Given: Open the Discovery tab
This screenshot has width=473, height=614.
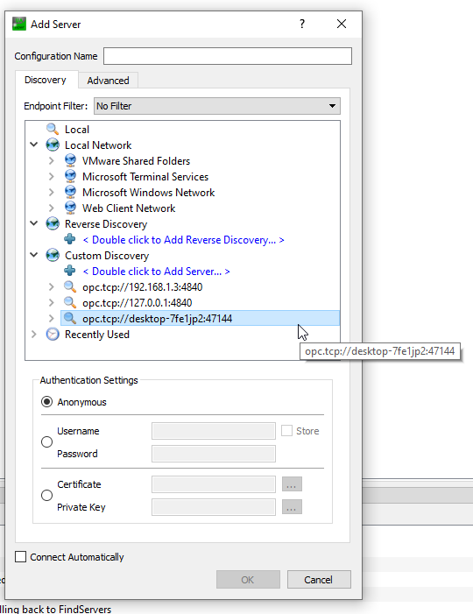Looking at the screenshot, I should pyautogui.click(x=46, y=80).
